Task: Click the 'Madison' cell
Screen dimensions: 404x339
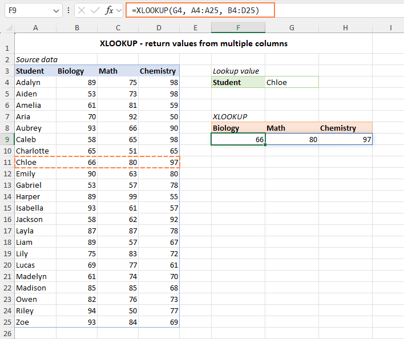Action: click(35, 288)
